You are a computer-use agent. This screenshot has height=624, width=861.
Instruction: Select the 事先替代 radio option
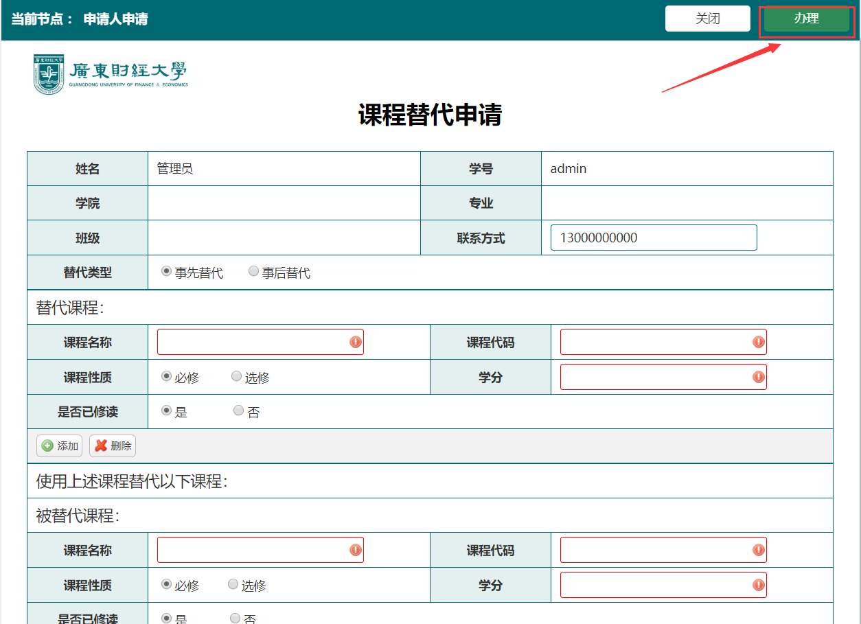tap(166, 272)
